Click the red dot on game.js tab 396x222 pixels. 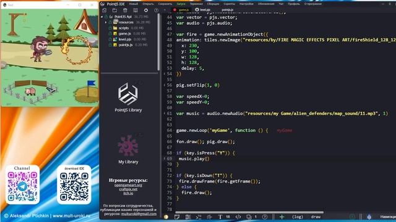(174, 10)
